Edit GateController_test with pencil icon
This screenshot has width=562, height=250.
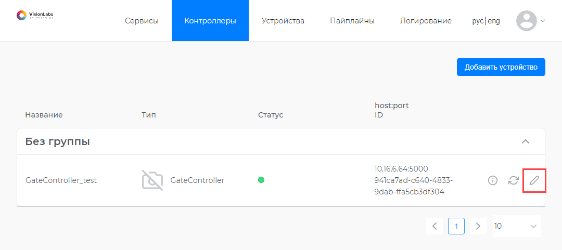[534, 180]
